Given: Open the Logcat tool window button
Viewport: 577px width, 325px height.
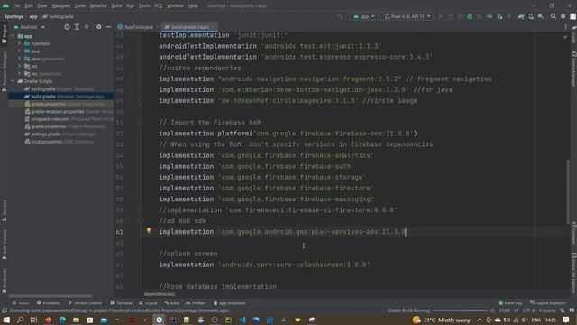Looking at the screenshot, I should tap(148, 303).
